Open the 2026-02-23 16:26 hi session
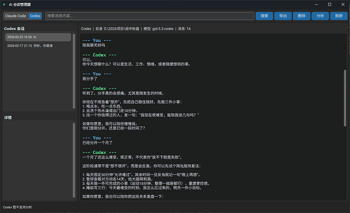This screenshot has width=350, height=213. point(38,37)
